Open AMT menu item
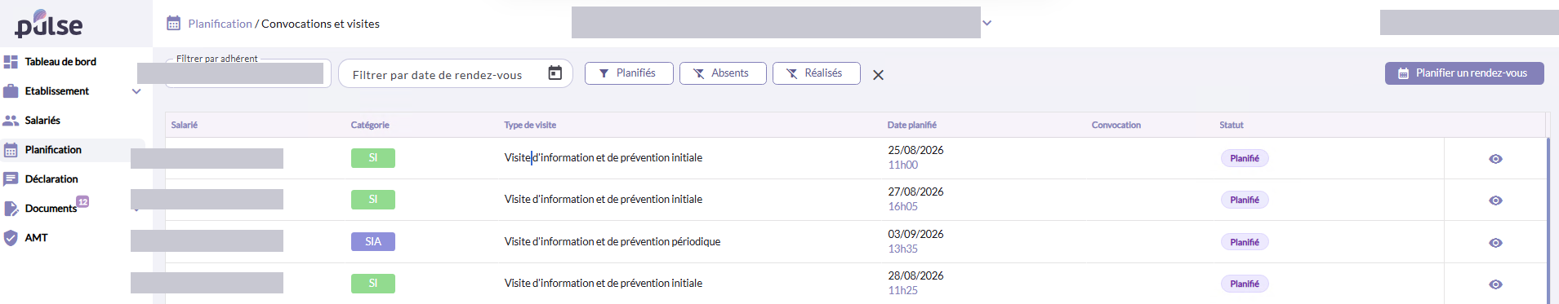Viewport: 1559px width, 304px height. [x=36, y=238]
